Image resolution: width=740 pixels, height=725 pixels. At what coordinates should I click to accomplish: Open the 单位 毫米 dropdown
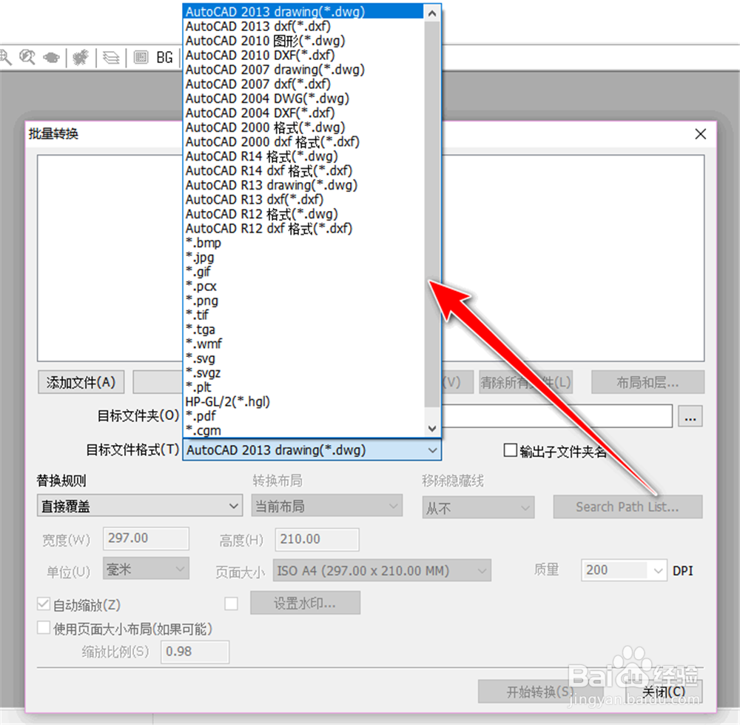click(146, 569)
